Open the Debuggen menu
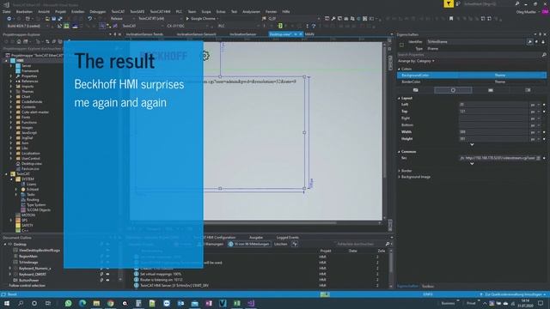This screenshot has height=309, width=550. (98, 11)
